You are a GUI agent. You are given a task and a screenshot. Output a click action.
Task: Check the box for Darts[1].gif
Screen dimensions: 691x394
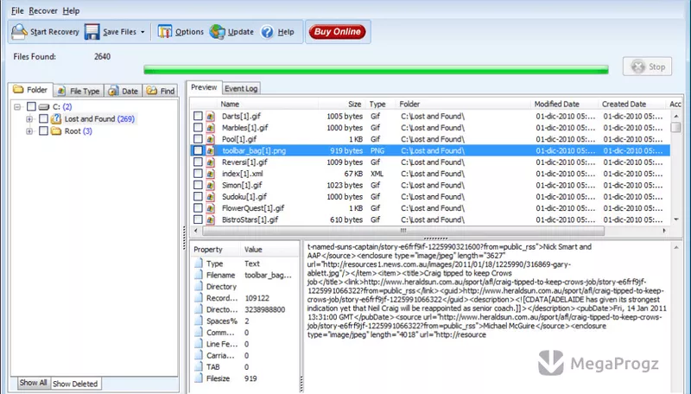click(x=198, y=116)
